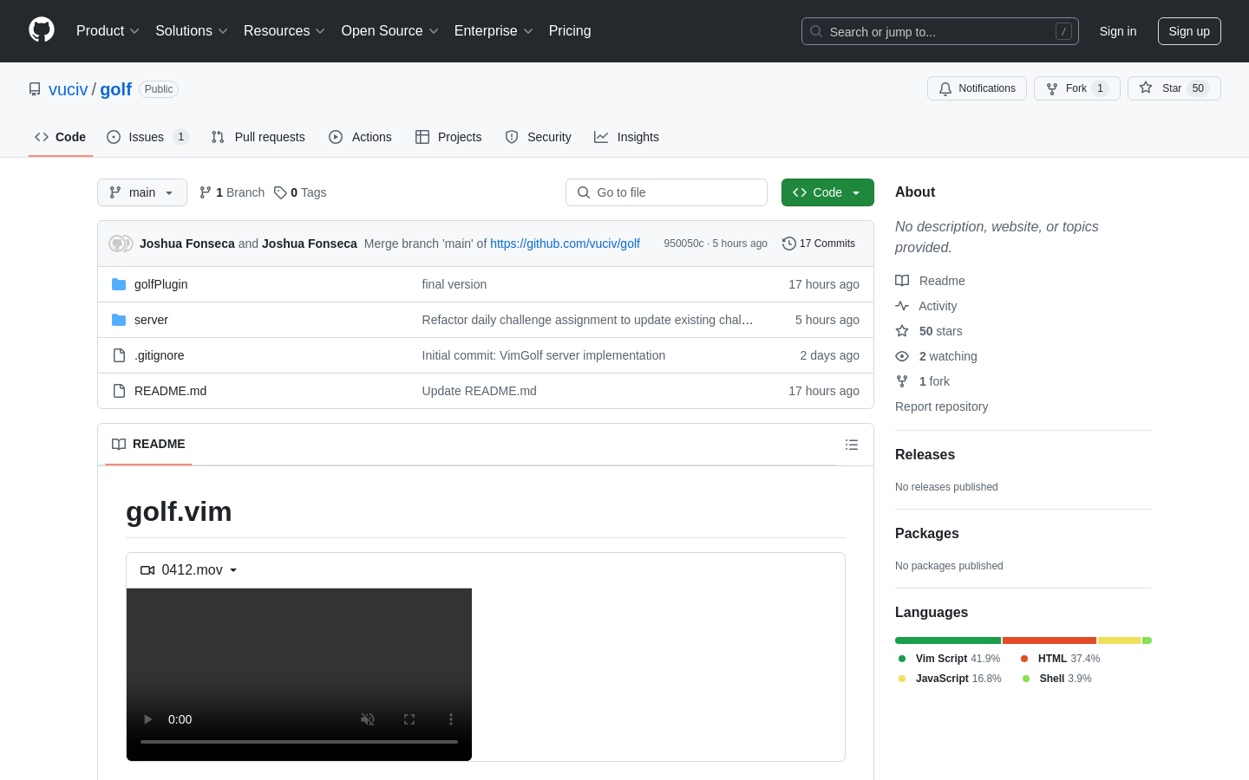
Task: Select the README tab header
Action: coord(148,444)
